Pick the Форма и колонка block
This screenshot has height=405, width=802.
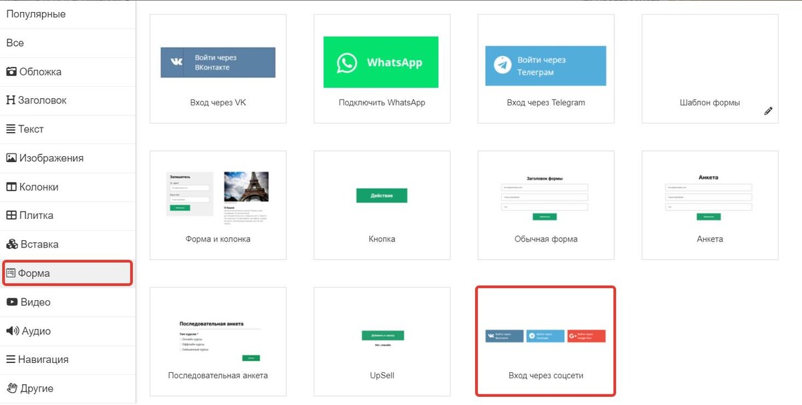[218, 205]
